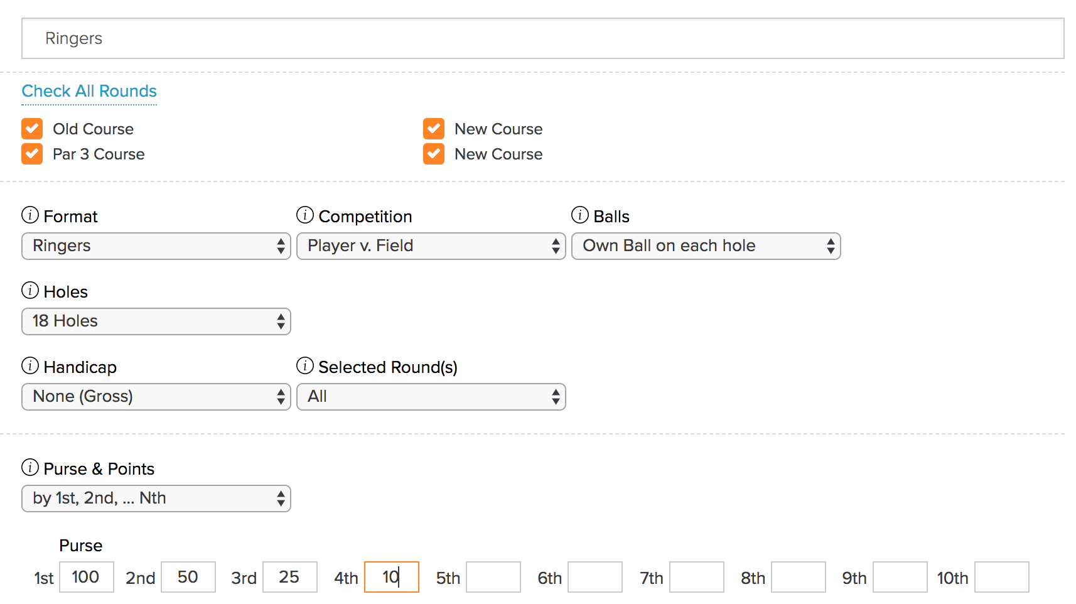Open the Format dropdown showing Ringers

[156, 246]
